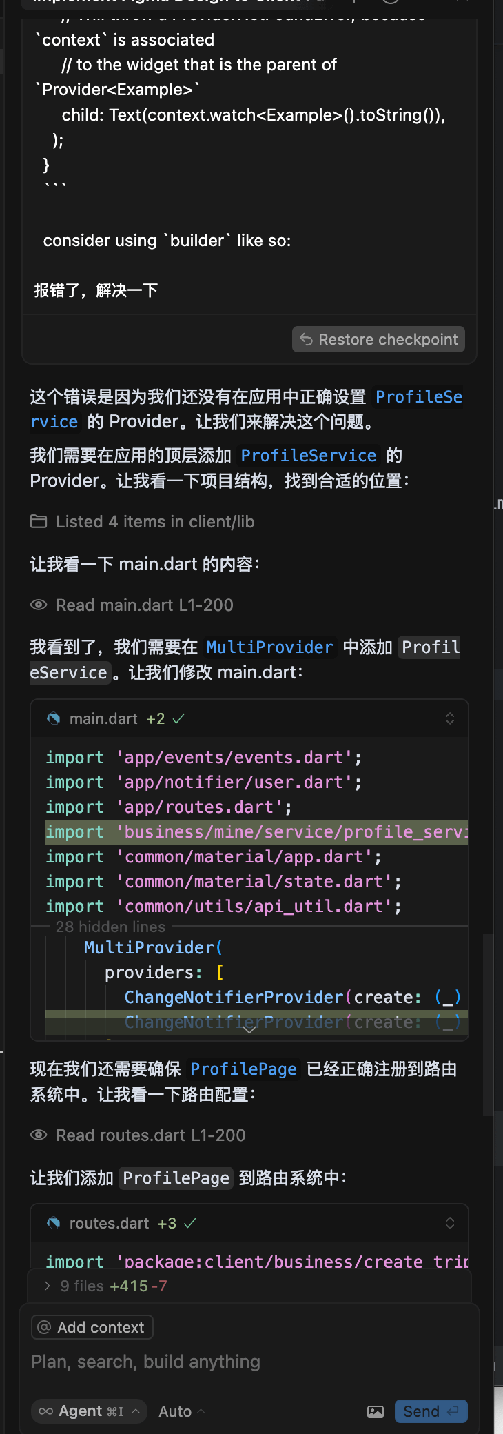Screen dimensions: 503x1434
Task: Click the infinity icon in the Agent selector
Action: (x=46, y=1411)
